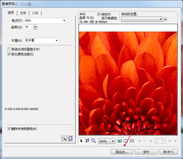Switch to four-up preview view
Screen dimensions: 183x159
[132, 141]
